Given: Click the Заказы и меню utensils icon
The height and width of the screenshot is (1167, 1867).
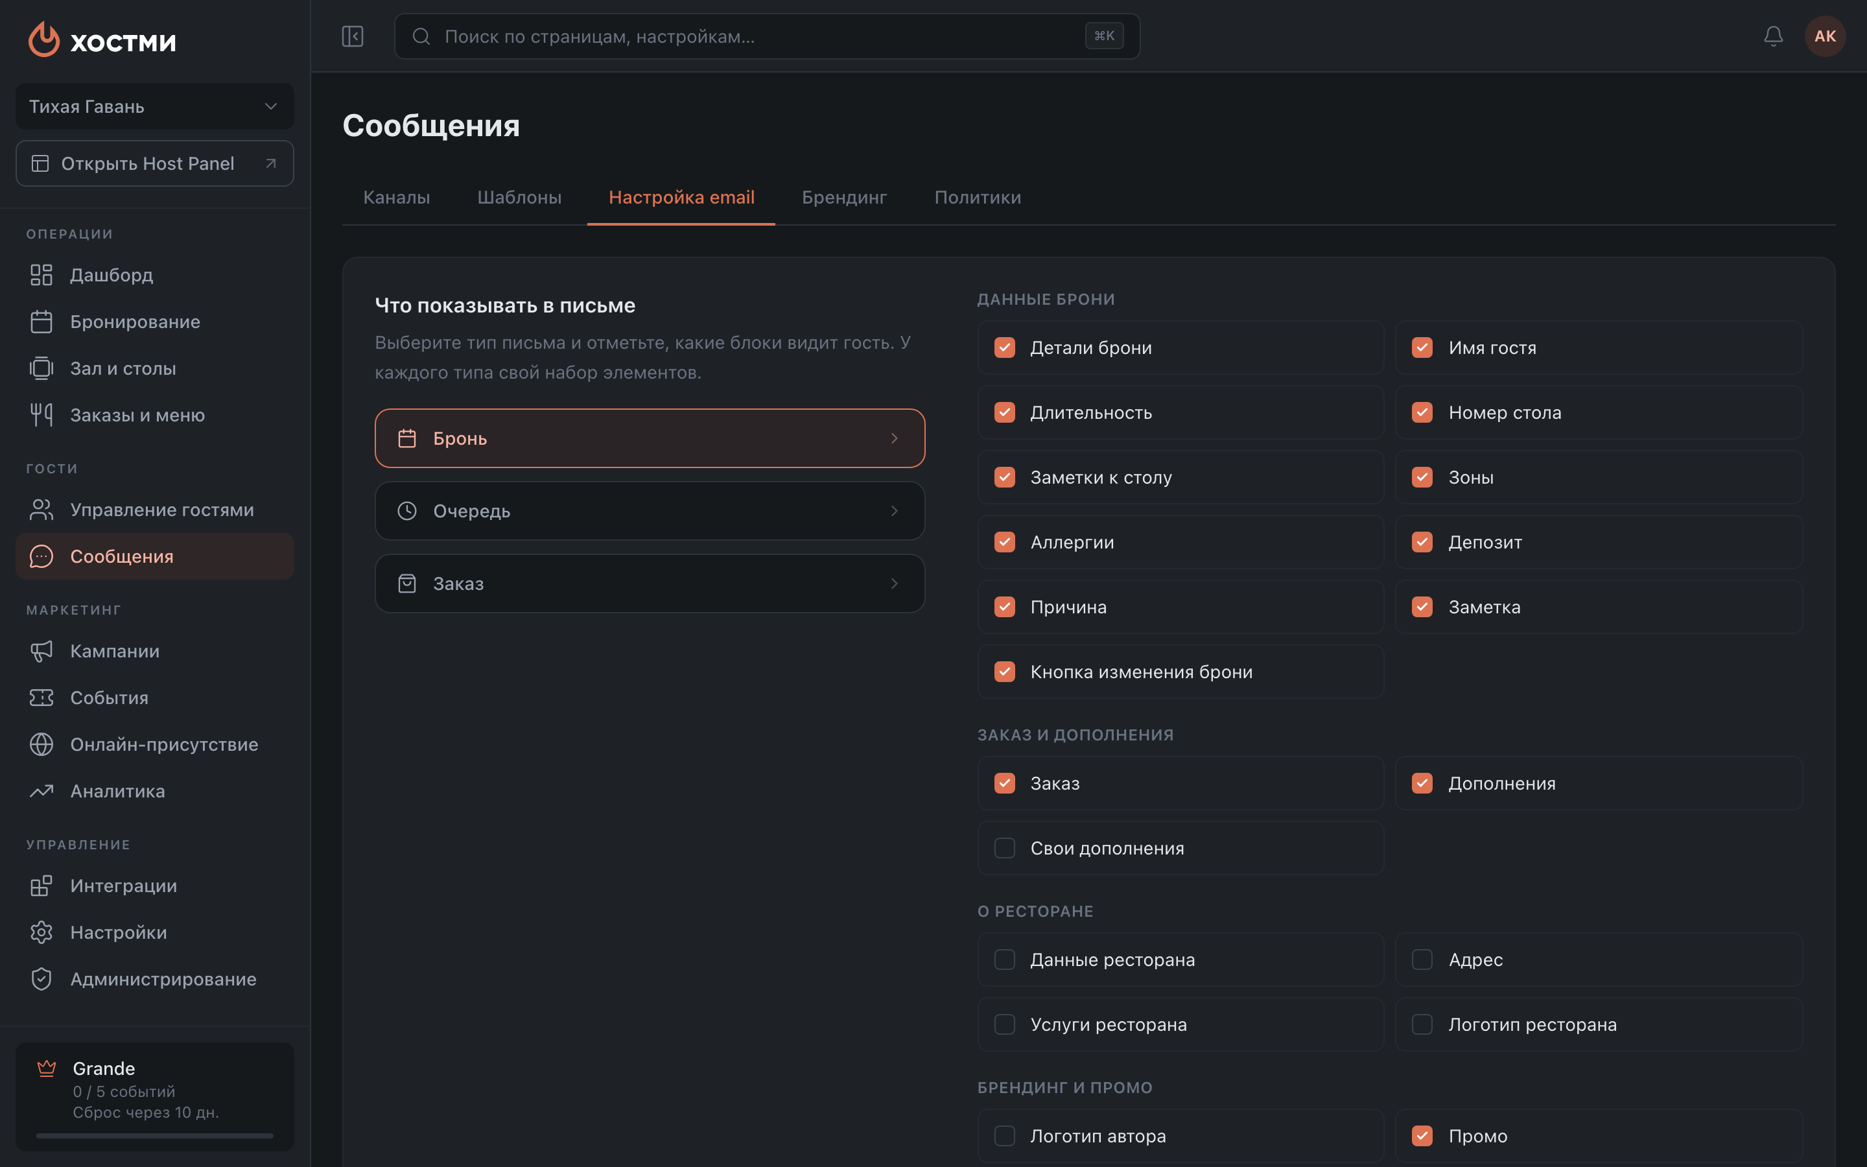Looking at the screenshot, I should (41, 415).
